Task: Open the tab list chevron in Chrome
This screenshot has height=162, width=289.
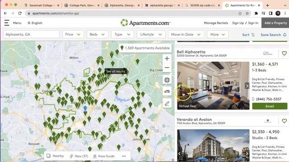Action: click(285, 5)
